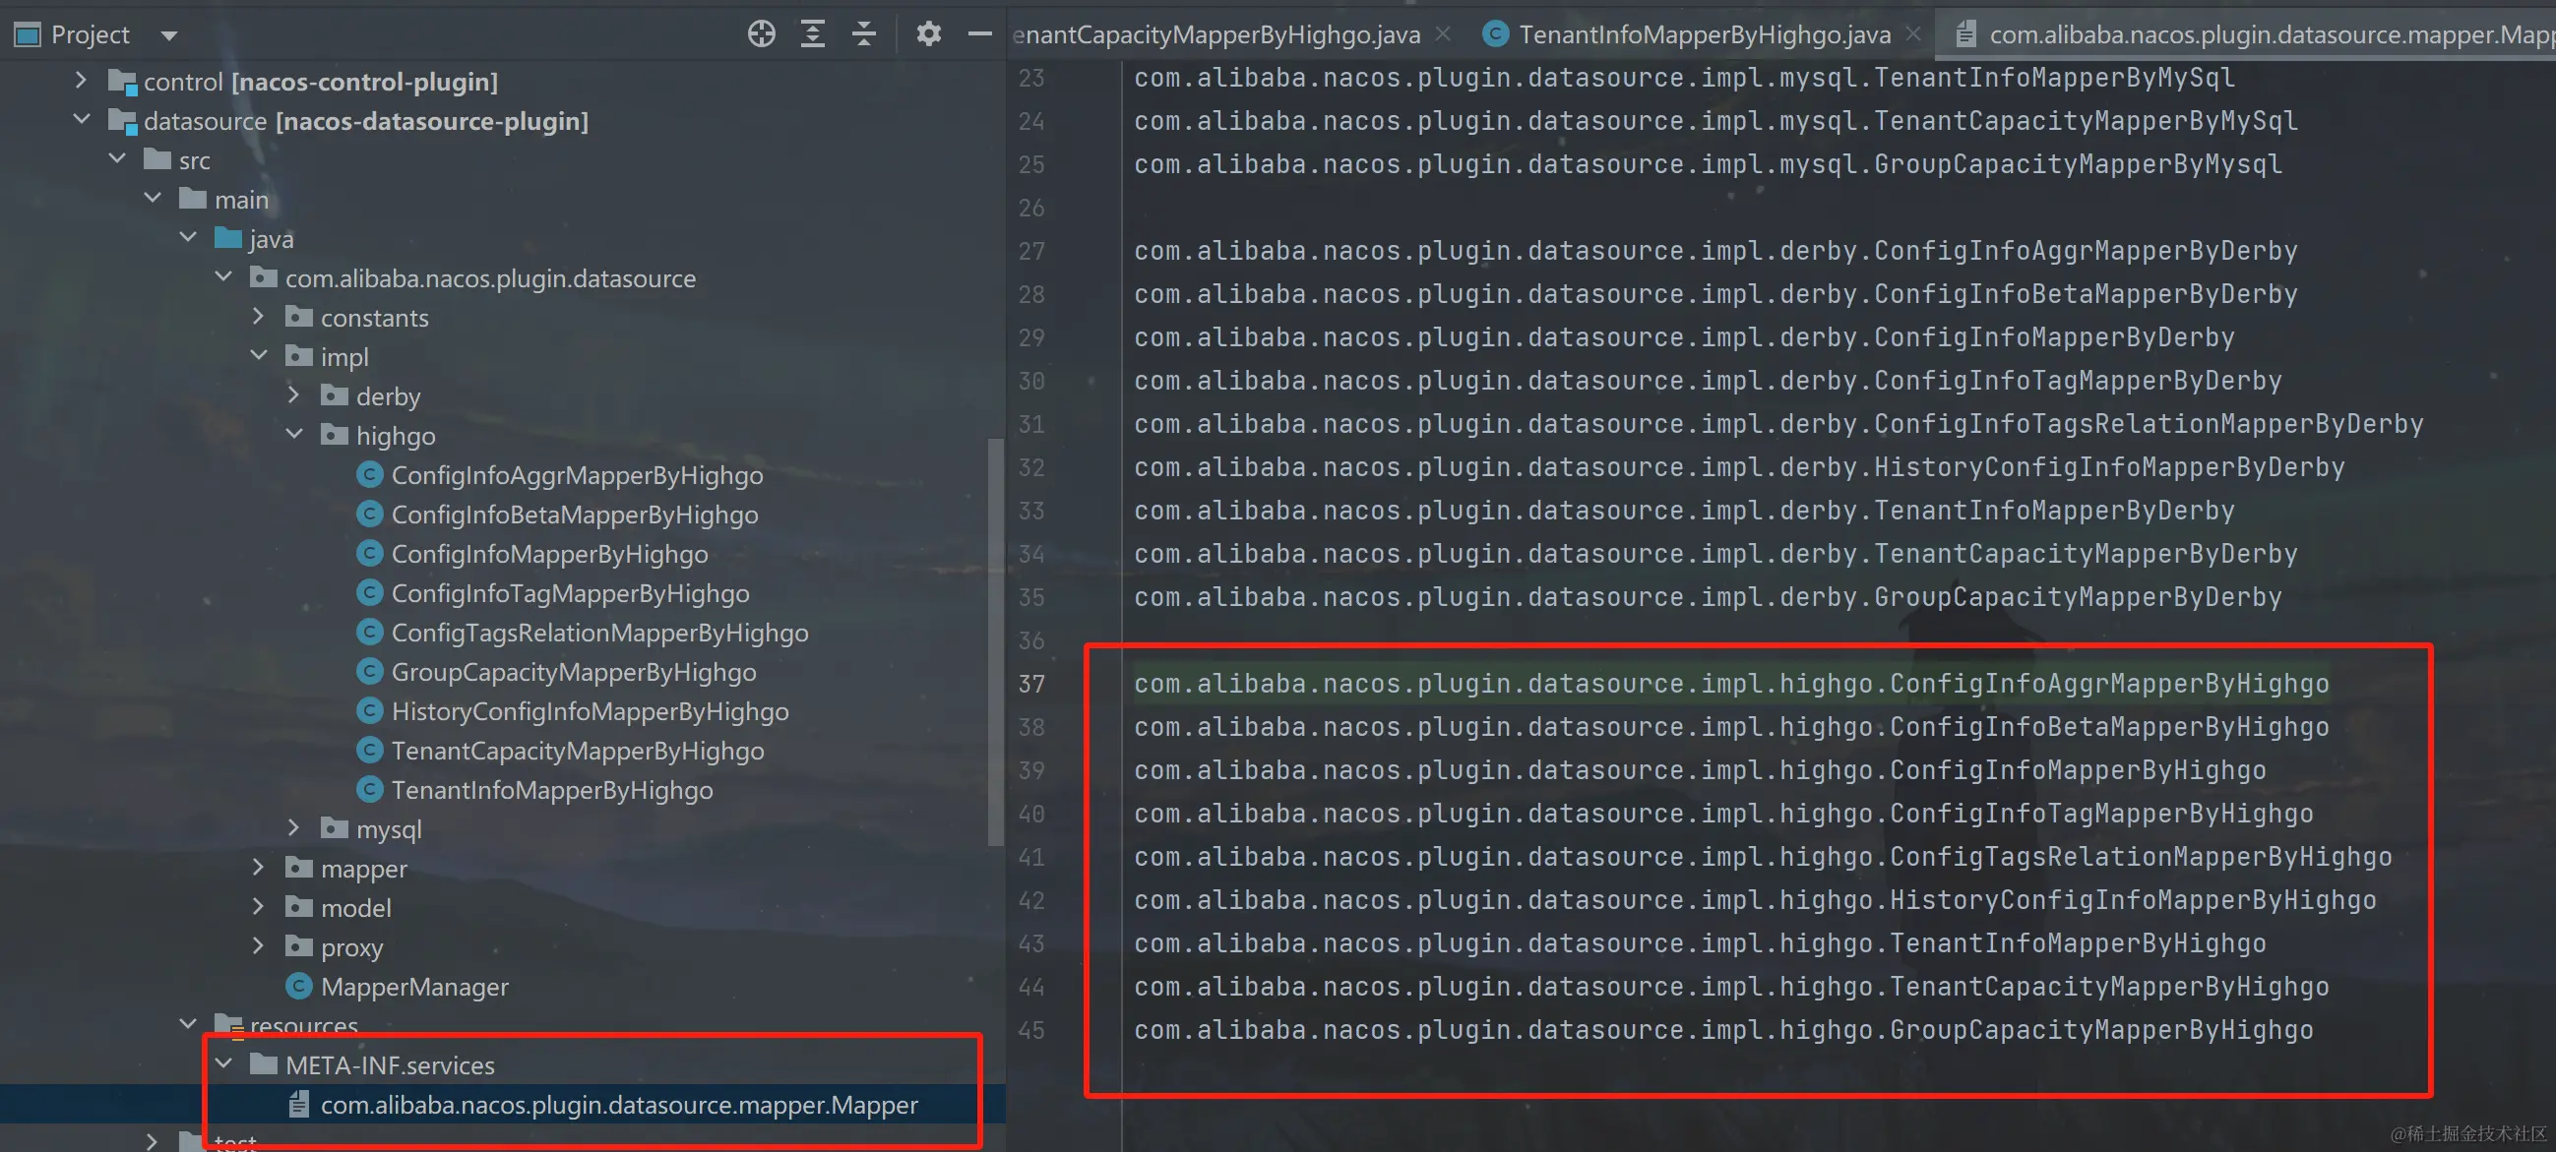Hide the Project panel with minus icon
The height and width of the screenshot is (1152, 2556).
979,33
